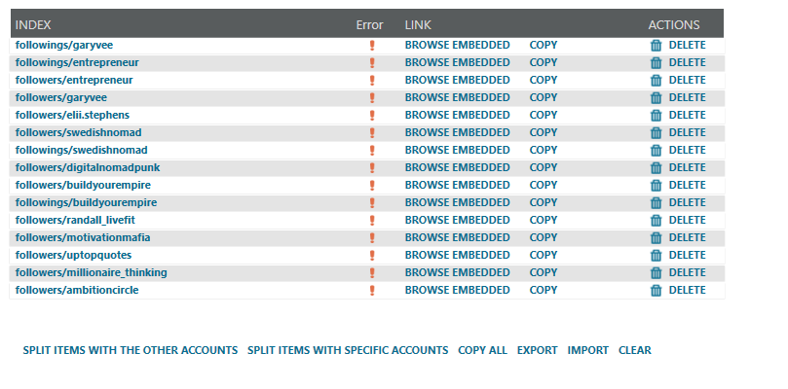Image resolution: width=788 pixels, height=389 pixels.
Task: Select the followers/ambitioncircle index entry
Action: (x=77, y=290)
